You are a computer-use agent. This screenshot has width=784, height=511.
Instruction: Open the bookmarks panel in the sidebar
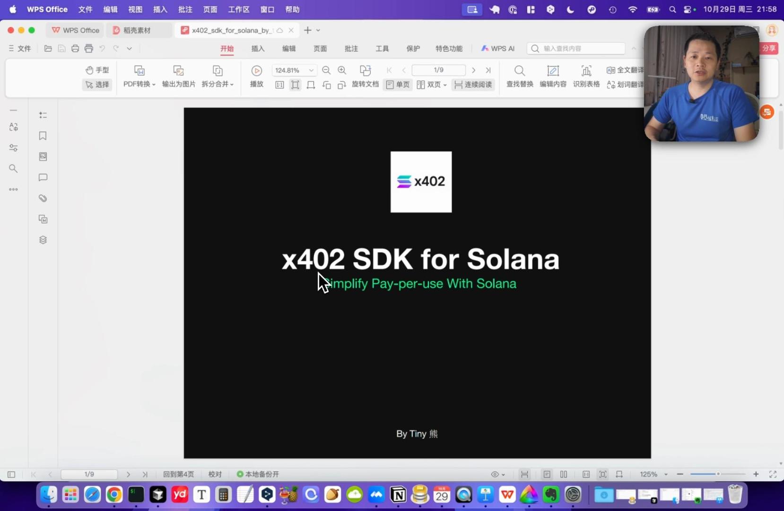coord(43,136)
